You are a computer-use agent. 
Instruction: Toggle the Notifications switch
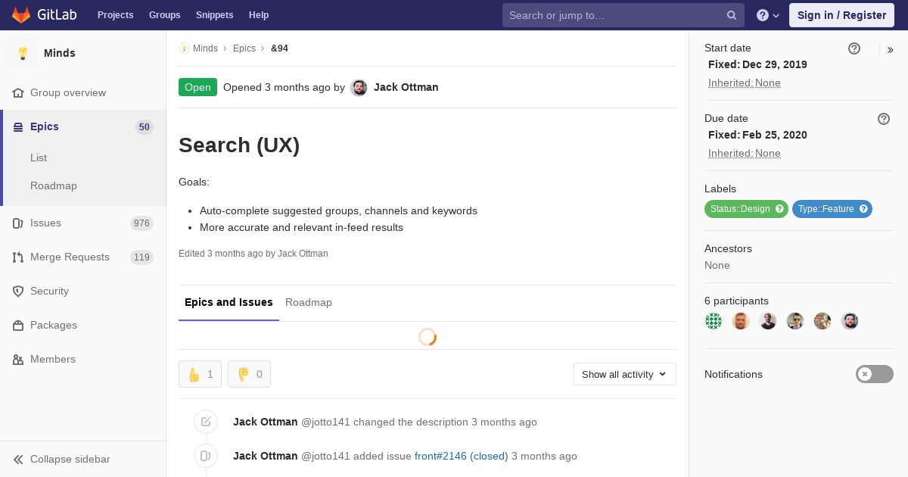point(874,374)
